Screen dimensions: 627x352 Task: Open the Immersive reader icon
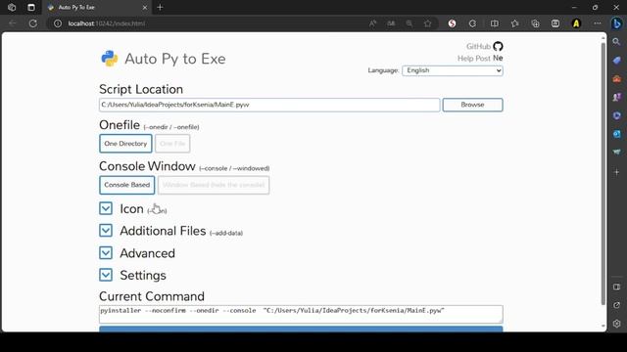391,23
